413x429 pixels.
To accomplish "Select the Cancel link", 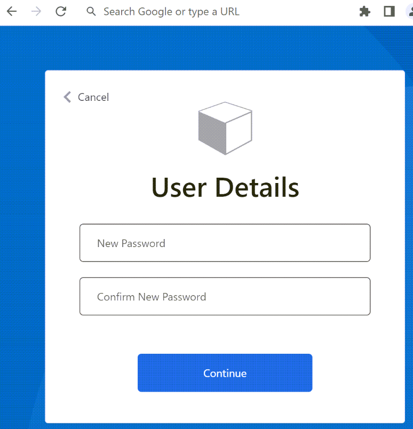I will [93, 97].
